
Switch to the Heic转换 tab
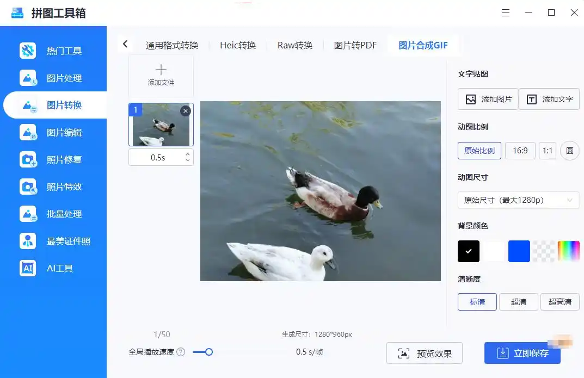pos(238,45)
